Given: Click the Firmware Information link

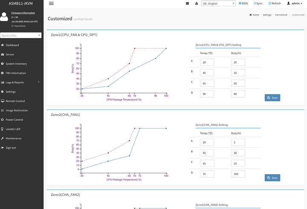Looking at the screenshot, I should tap(24, 13).
